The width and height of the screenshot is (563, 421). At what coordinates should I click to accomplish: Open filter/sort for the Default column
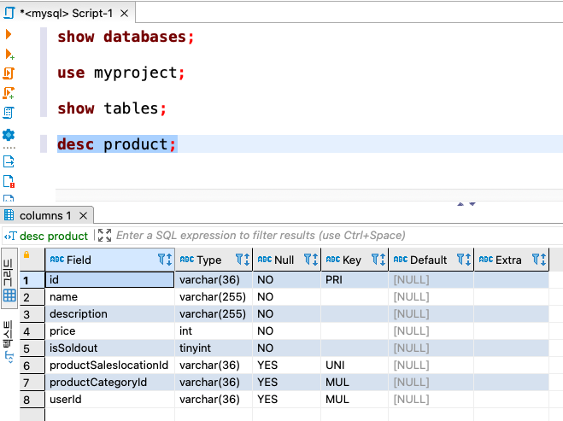464,259
